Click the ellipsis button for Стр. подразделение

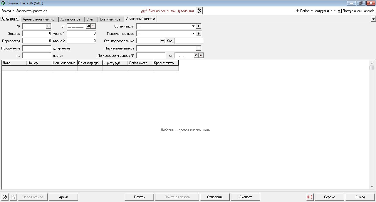pyautogui.click(x=163, y=41)
